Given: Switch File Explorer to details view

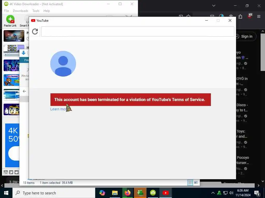Looking at the screenshot, I should coord(190,183).
